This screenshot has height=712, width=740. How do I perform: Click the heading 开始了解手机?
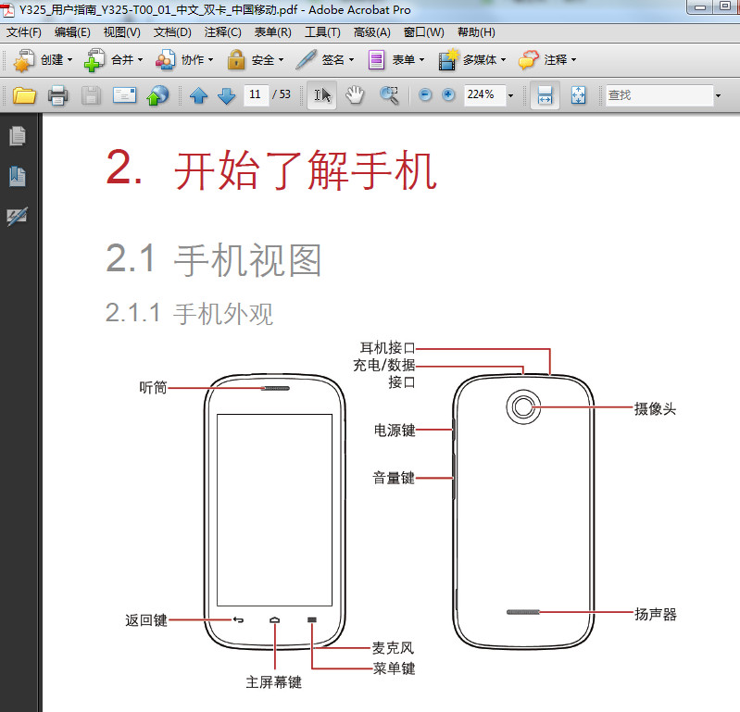[306, 170]
